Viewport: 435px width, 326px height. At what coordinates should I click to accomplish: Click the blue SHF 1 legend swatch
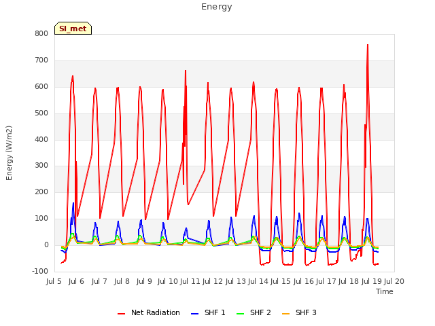[195, 314]
